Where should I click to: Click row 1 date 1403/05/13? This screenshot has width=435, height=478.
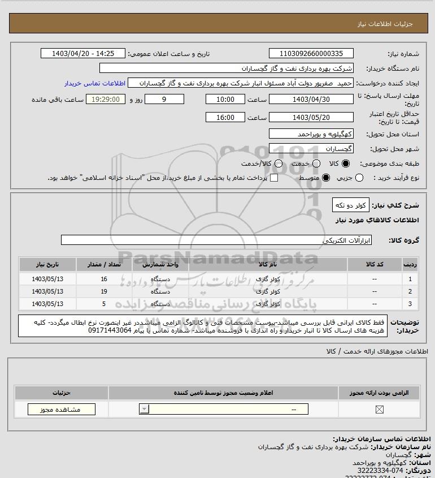[47, 279]
